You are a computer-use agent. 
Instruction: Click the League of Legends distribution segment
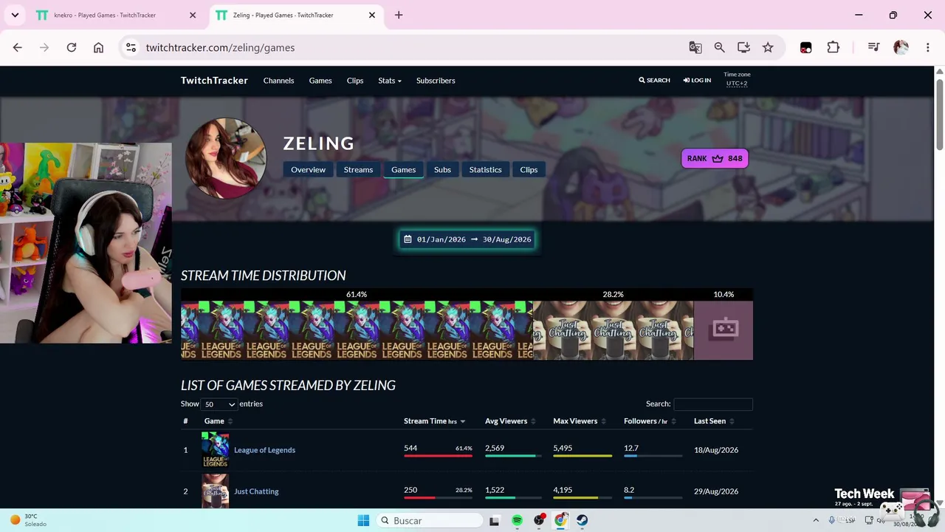357,330
